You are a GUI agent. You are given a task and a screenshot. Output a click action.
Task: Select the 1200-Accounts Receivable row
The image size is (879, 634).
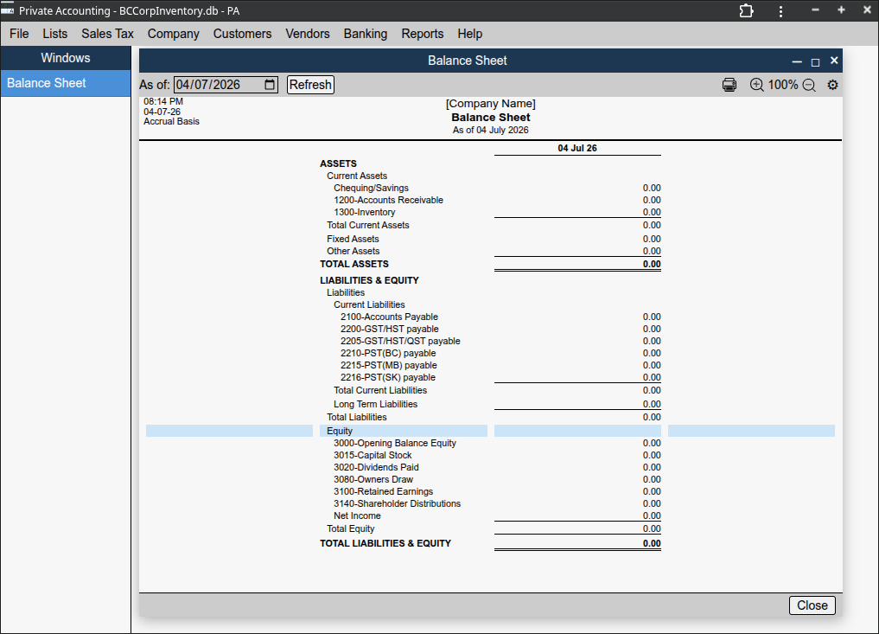coord(491,201)
